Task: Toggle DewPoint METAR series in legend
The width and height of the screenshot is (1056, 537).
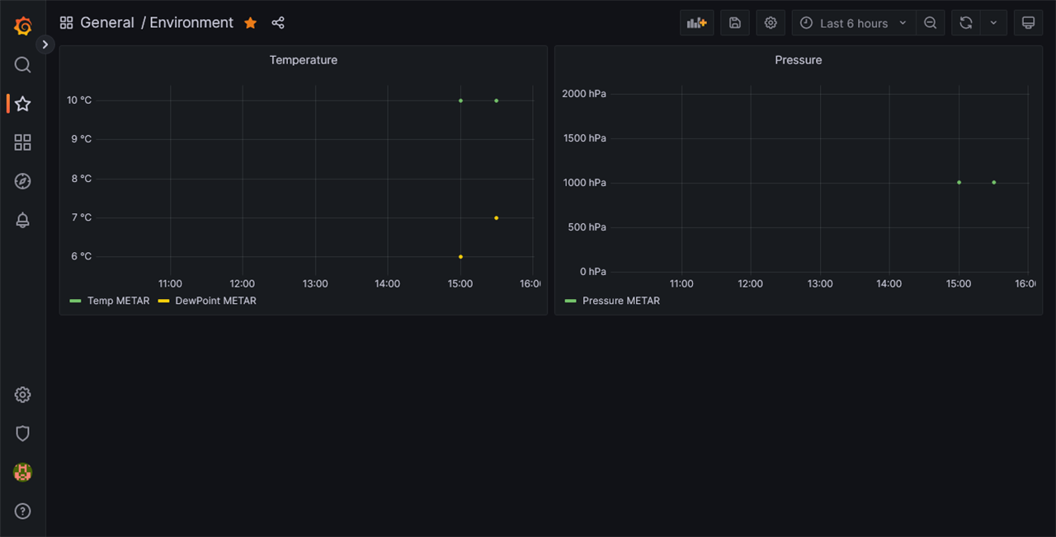Action: 216,301
